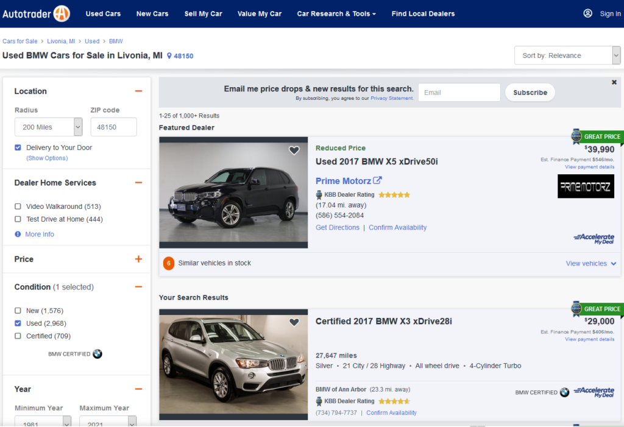Click the Livonia, MI breadcrumb
This screenshot has height=427, width=624.
(61, 41)
